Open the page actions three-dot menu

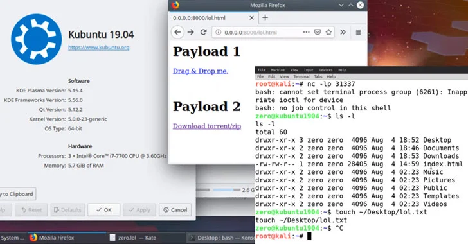point(306,32)
